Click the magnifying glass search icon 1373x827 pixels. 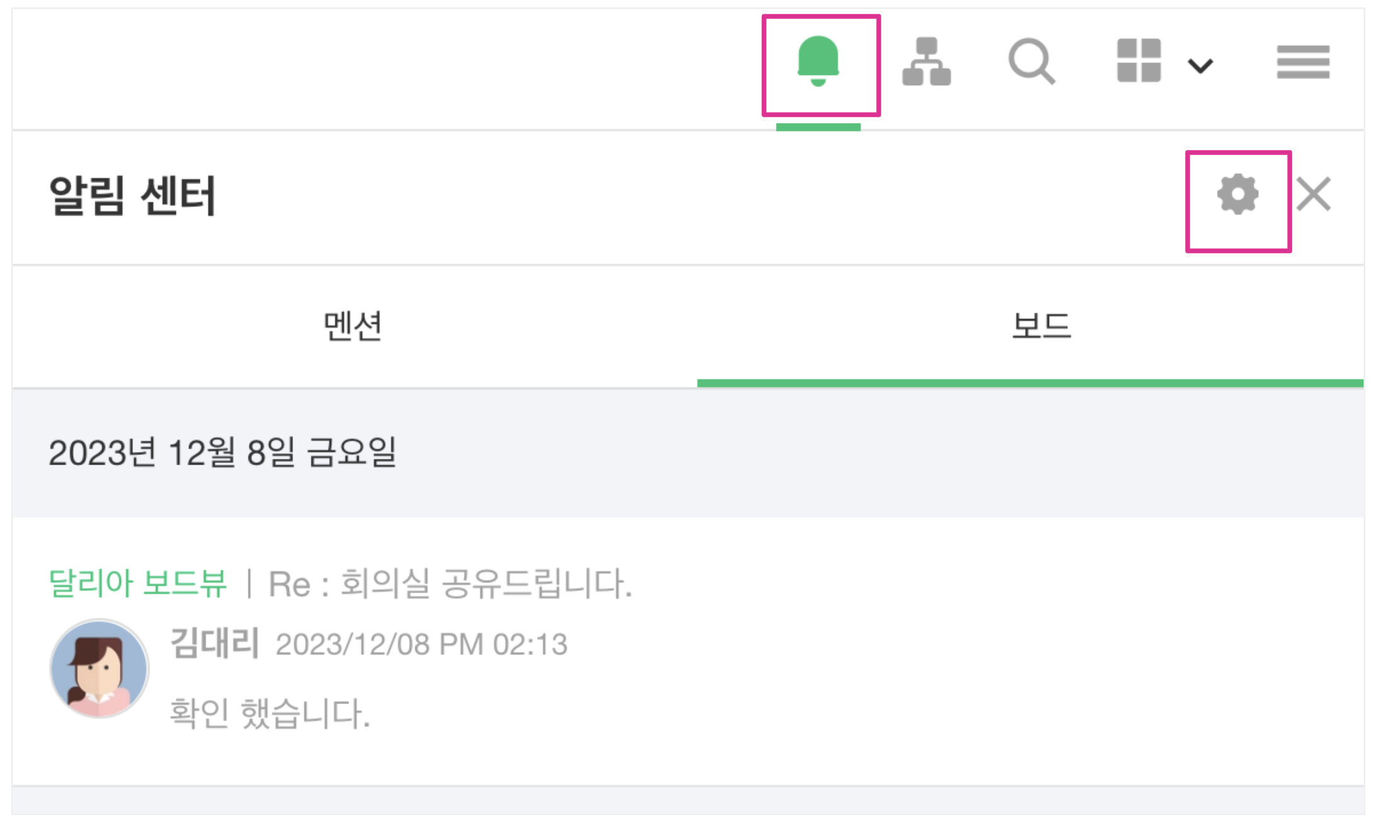click(x=1031, y=62)
